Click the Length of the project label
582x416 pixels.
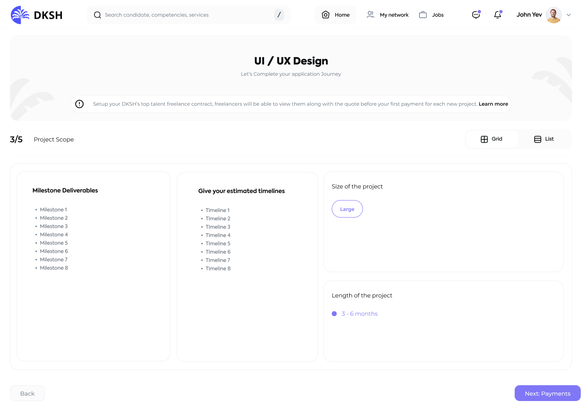pyautogui.click(x=362, y=295)
